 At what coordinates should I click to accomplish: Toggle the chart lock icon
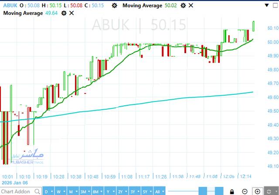click(x=232, y=191)
